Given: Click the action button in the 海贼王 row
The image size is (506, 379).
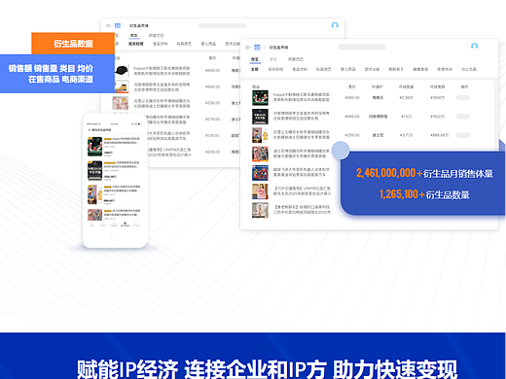Looking at the screenshot, I should (463, 97).
